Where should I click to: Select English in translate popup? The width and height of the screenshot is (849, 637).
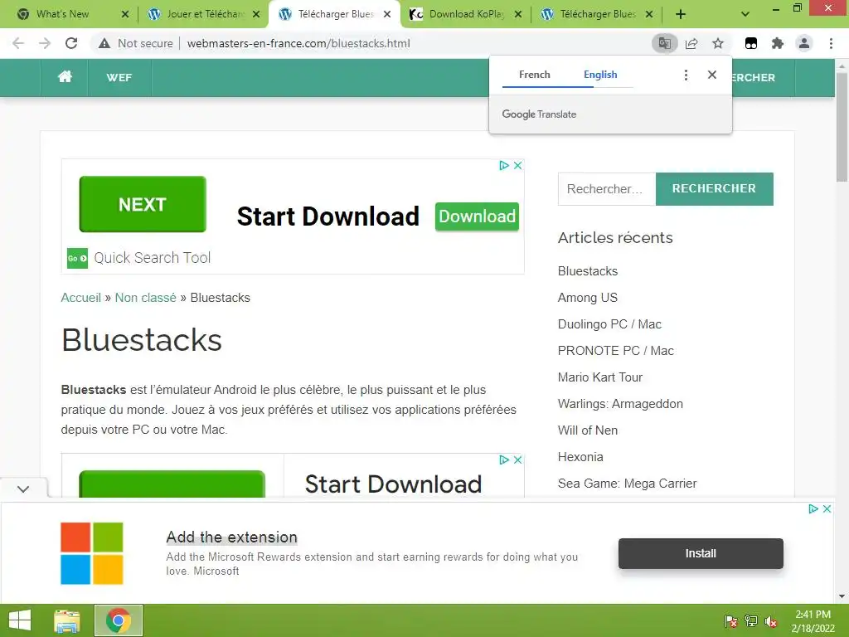[600, 75]
